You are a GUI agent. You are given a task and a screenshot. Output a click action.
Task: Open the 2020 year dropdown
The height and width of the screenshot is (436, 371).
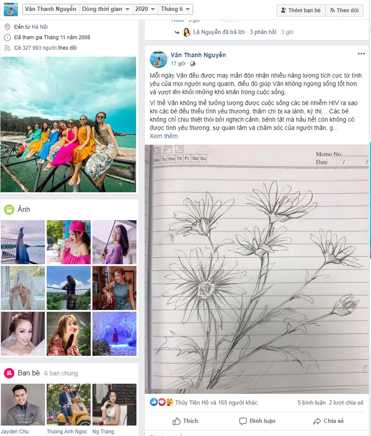pos(145,9)
